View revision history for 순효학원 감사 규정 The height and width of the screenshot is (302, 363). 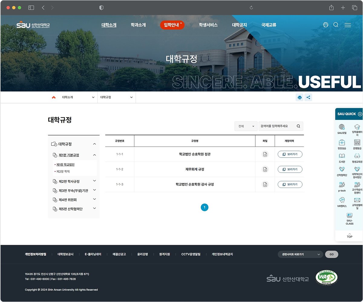point(290,184)
